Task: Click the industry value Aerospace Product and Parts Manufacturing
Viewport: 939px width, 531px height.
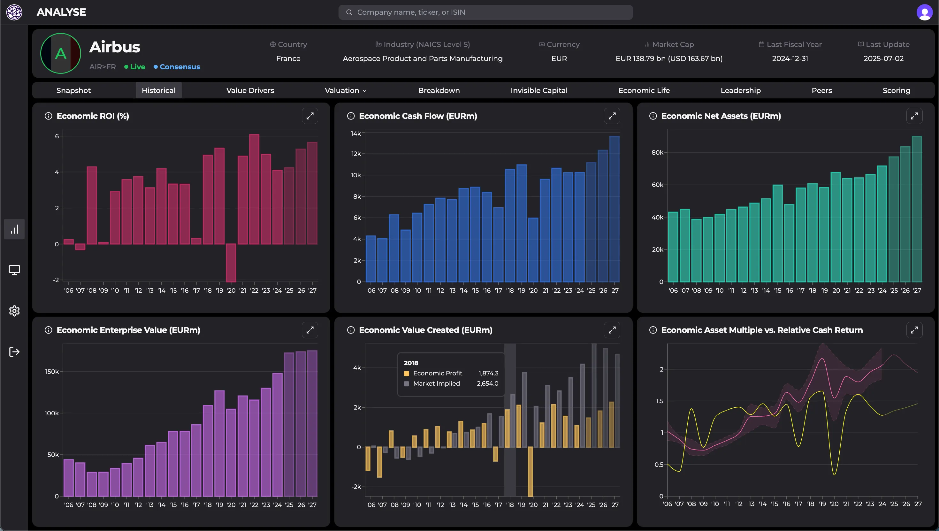Action: tap(423, 58)
